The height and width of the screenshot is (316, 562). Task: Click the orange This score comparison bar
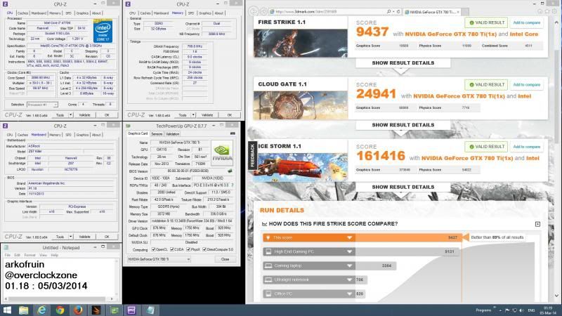click(x=309, y=237)
